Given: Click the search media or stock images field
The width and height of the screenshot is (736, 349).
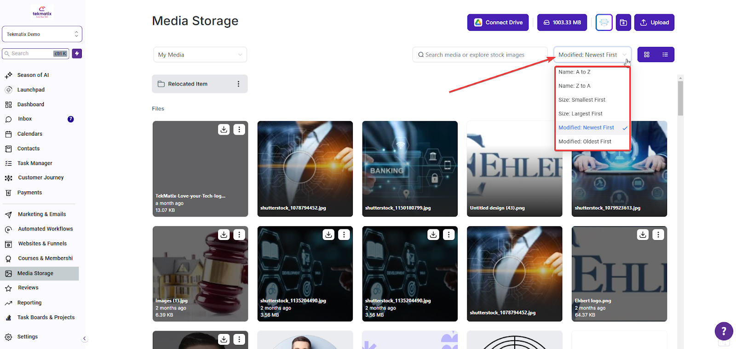Looking at the screenshot, I should coord(480,55).
